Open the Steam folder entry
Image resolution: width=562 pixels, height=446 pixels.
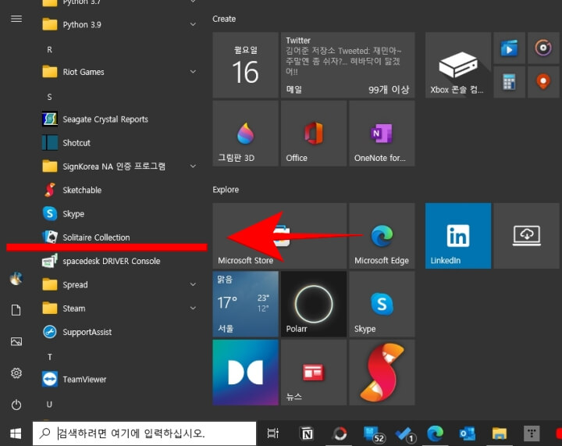(x=119, y=309)
